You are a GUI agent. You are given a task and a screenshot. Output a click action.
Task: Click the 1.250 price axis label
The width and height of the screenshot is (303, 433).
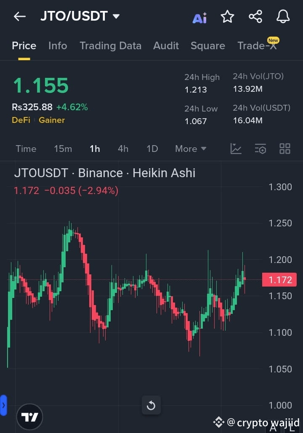click(x=280, y=223)
